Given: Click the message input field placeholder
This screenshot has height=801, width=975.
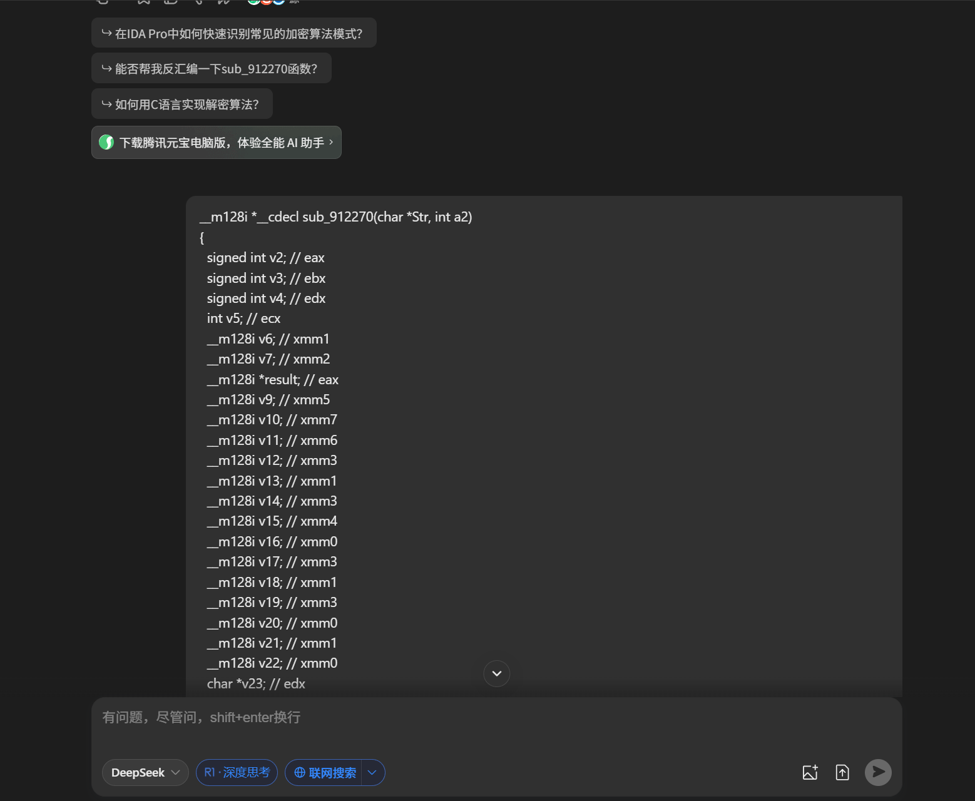Looking at the screenshot, I should click(x=201, y=717).
